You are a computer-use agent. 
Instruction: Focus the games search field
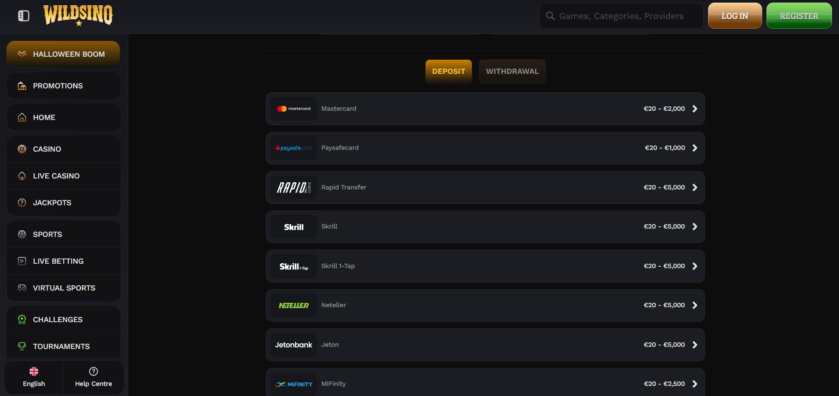coord(621,16)
